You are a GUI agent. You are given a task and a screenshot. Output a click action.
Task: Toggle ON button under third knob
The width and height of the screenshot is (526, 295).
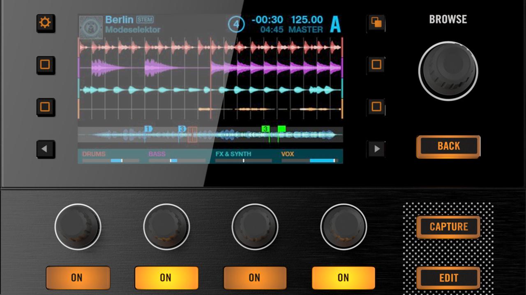[x=255, y=277]
